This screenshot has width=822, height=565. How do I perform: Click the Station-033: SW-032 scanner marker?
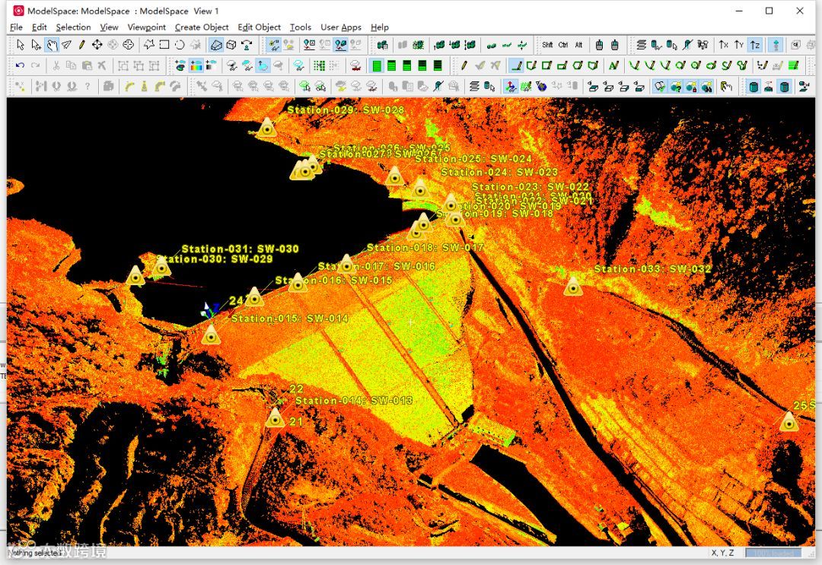(x=573, y=287)
